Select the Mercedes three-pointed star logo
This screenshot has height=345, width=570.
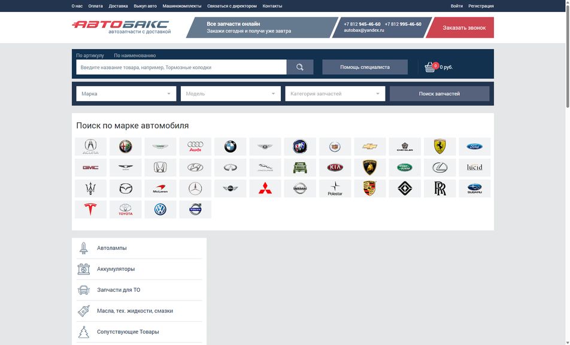click(195, 189)
